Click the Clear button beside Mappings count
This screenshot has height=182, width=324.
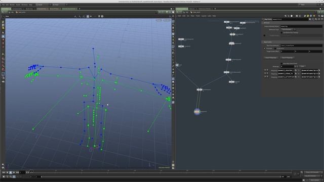pos(302,66)
